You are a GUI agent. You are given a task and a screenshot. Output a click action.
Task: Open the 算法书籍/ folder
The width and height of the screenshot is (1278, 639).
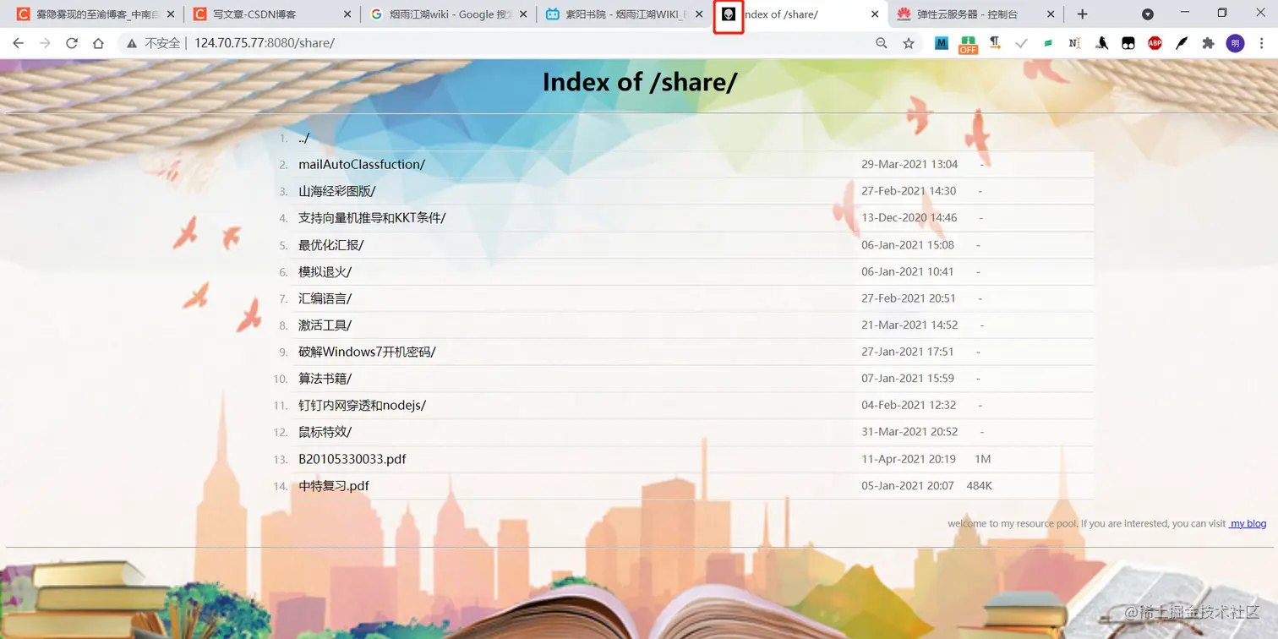(x=325, y=379)
